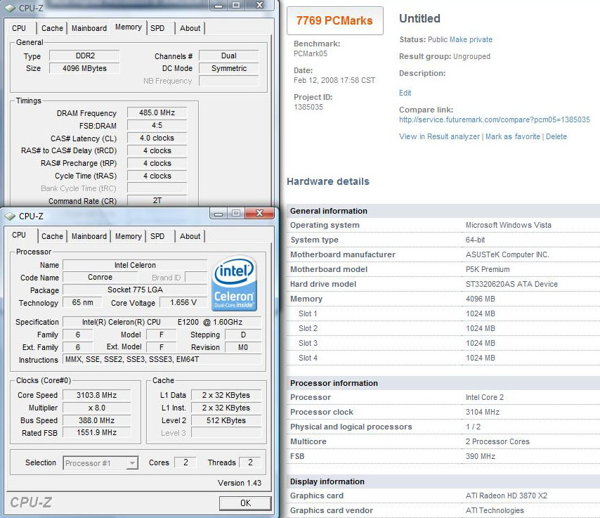Switch to CPU tab in upper CPU-Z window
This screenshot has width=600, height=518.
point(19,28)
